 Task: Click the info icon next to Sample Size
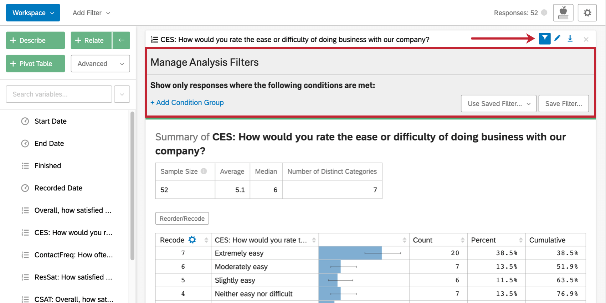coord(204,171)
